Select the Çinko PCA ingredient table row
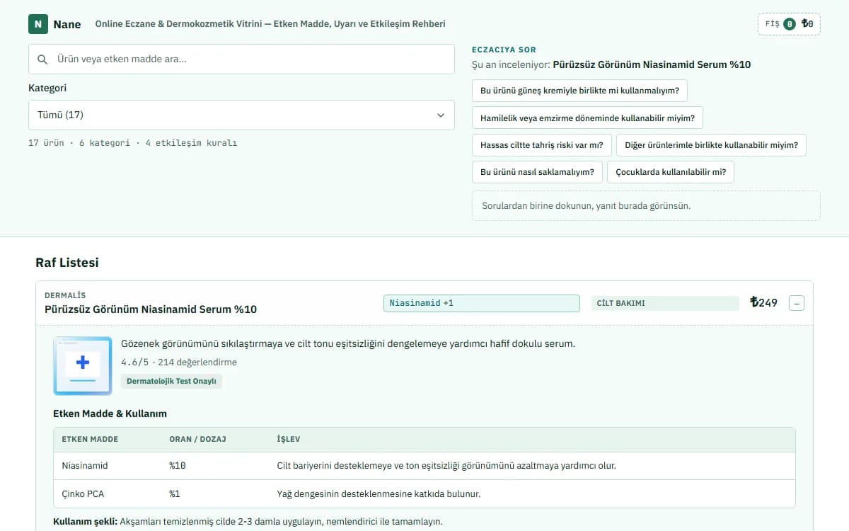 tap(424, 493)
